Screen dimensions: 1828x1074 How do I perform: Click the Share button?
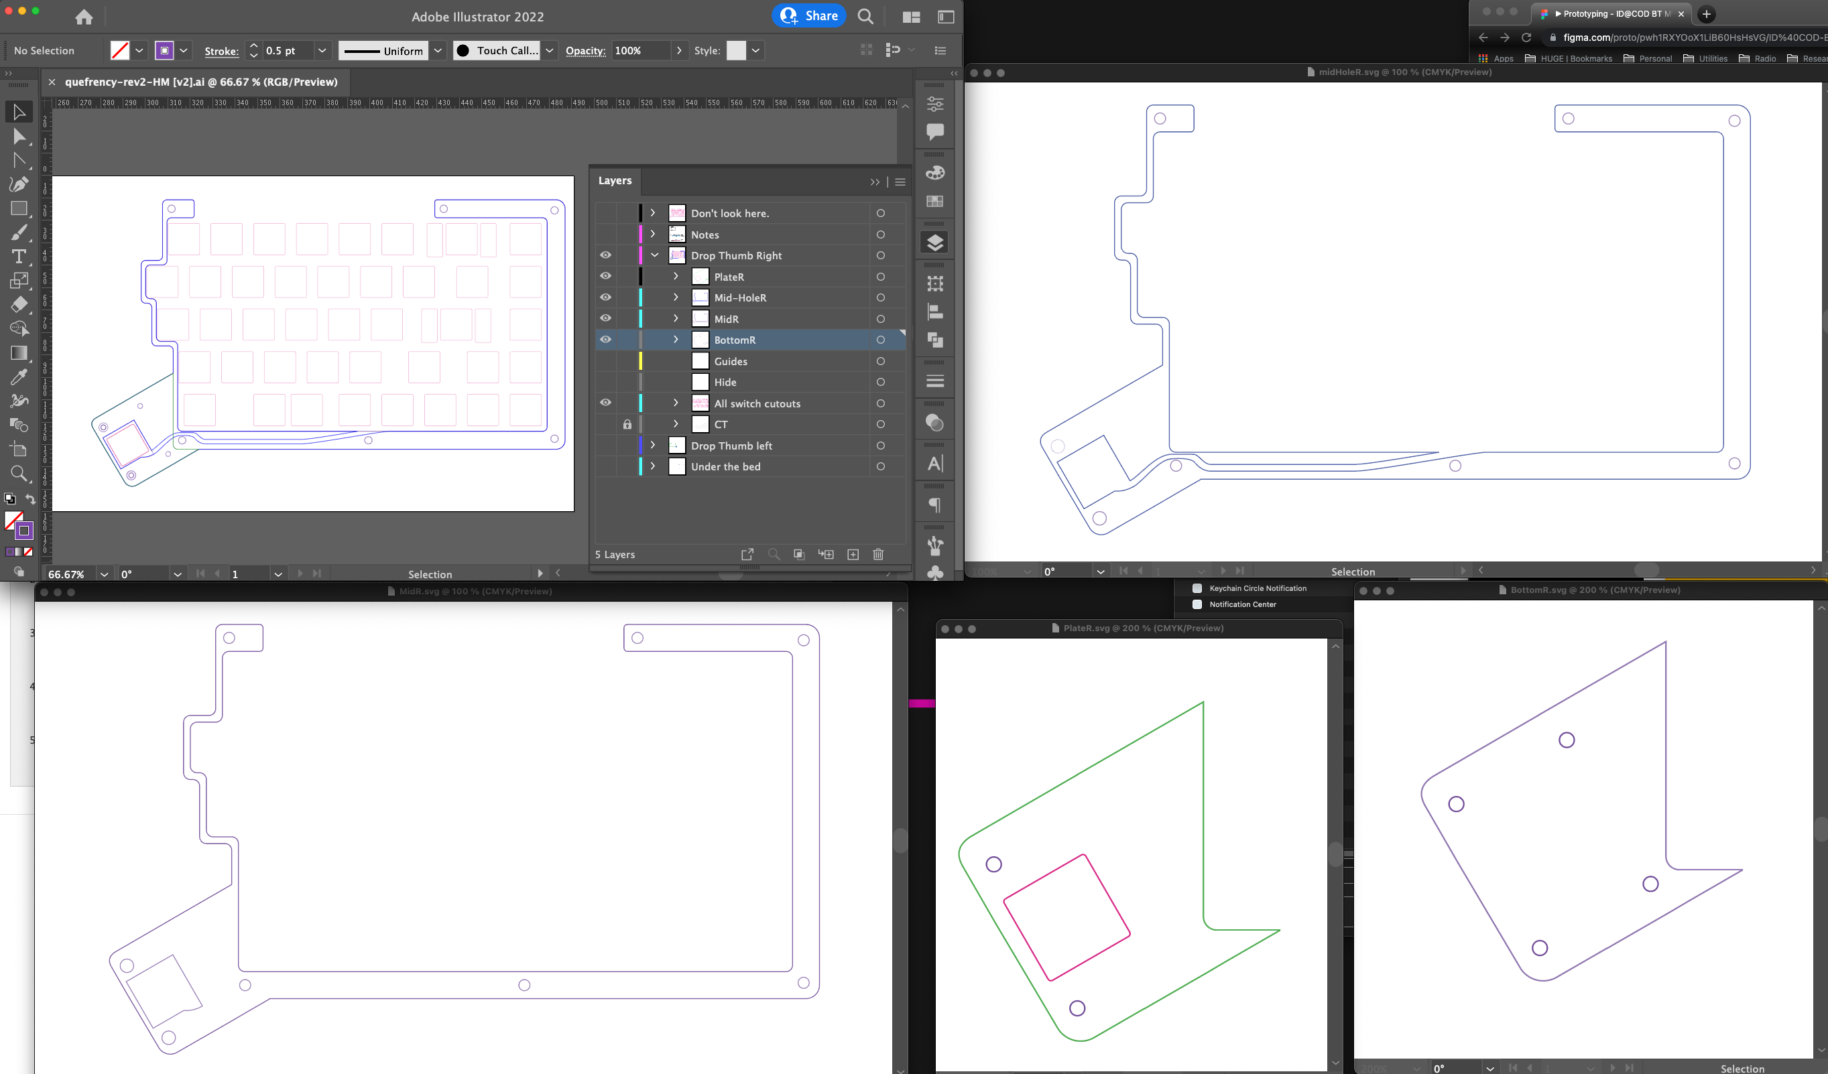[x=809, y=15]
